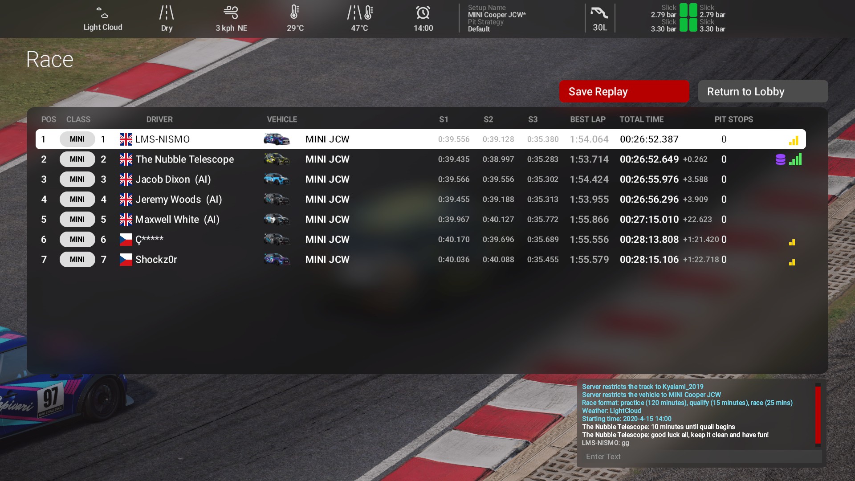Click Jacob Dixon's UK flag icon
This screenshot has width=855, height=481.
pos(126,179)
